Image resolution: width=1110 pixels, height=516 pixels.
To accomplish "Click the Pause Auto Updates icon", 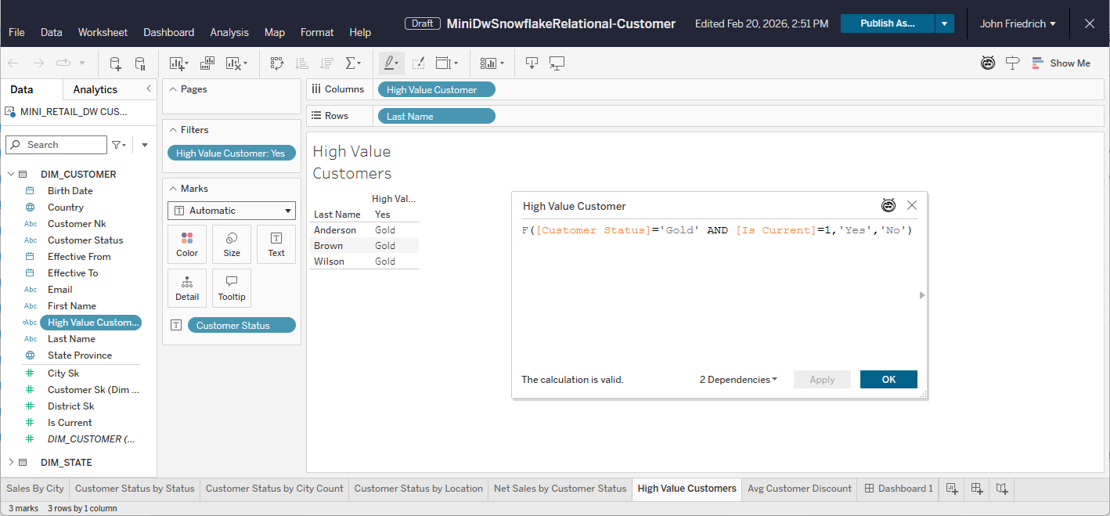I will (x=140, y=63).
